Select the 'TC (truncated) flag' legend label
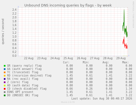Image resolution: width=136 pixels, height=105 pixels. (23, 72)
